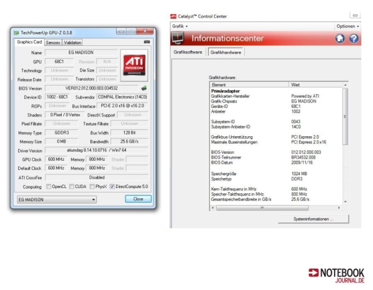The width and height of the screenshot is (373, 290).
Task: Click the Memory Size 0 MB field
Action: pyautogui.click(x=62, y=142)
